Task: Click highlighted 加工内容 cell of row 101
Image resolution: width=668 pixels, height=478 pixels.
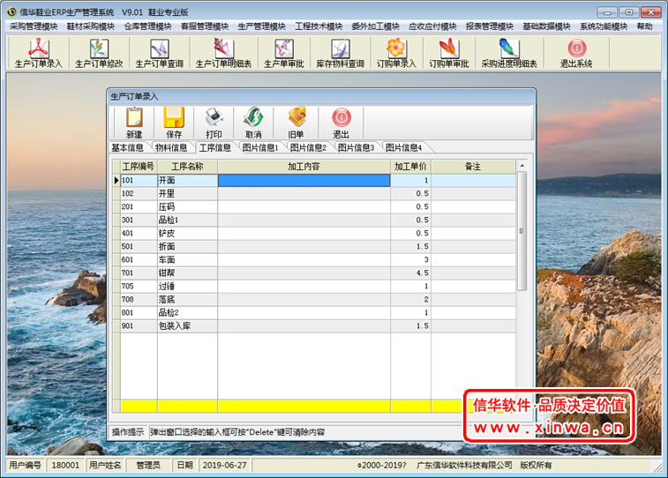Action: (304, 181)
